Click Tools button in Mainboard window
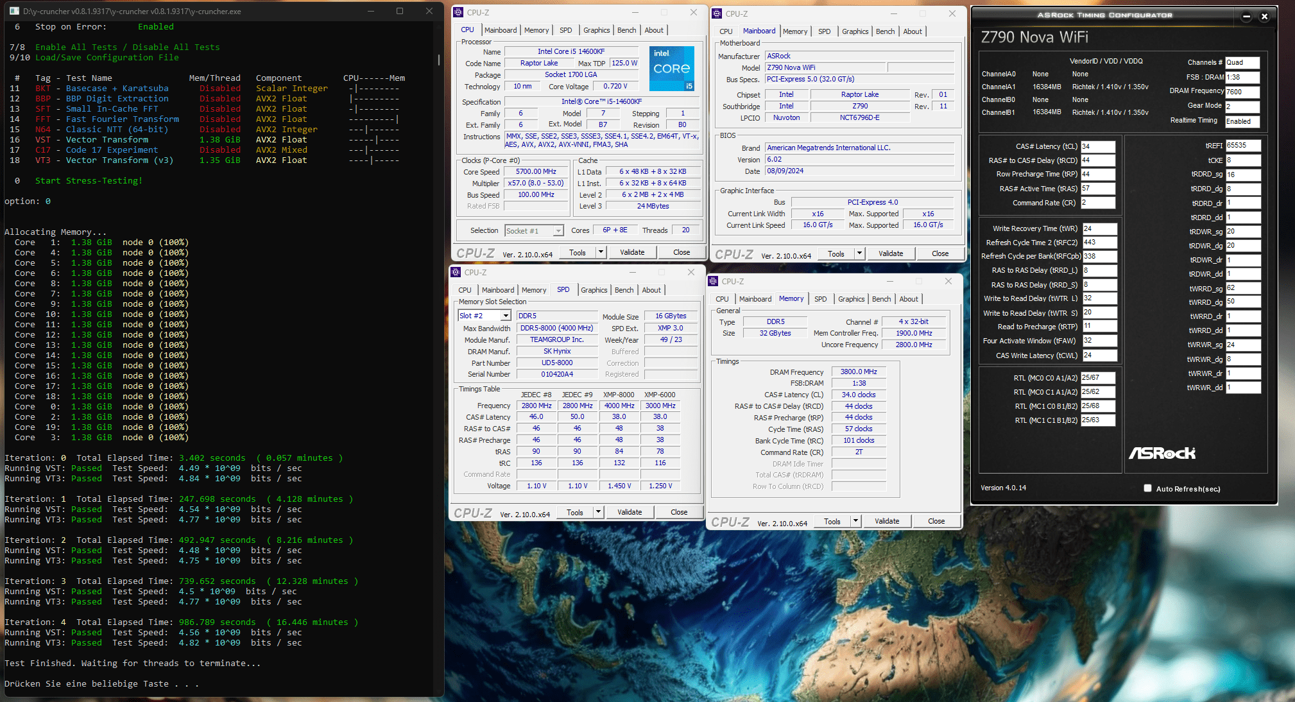1295x702 pixels. 836,253
